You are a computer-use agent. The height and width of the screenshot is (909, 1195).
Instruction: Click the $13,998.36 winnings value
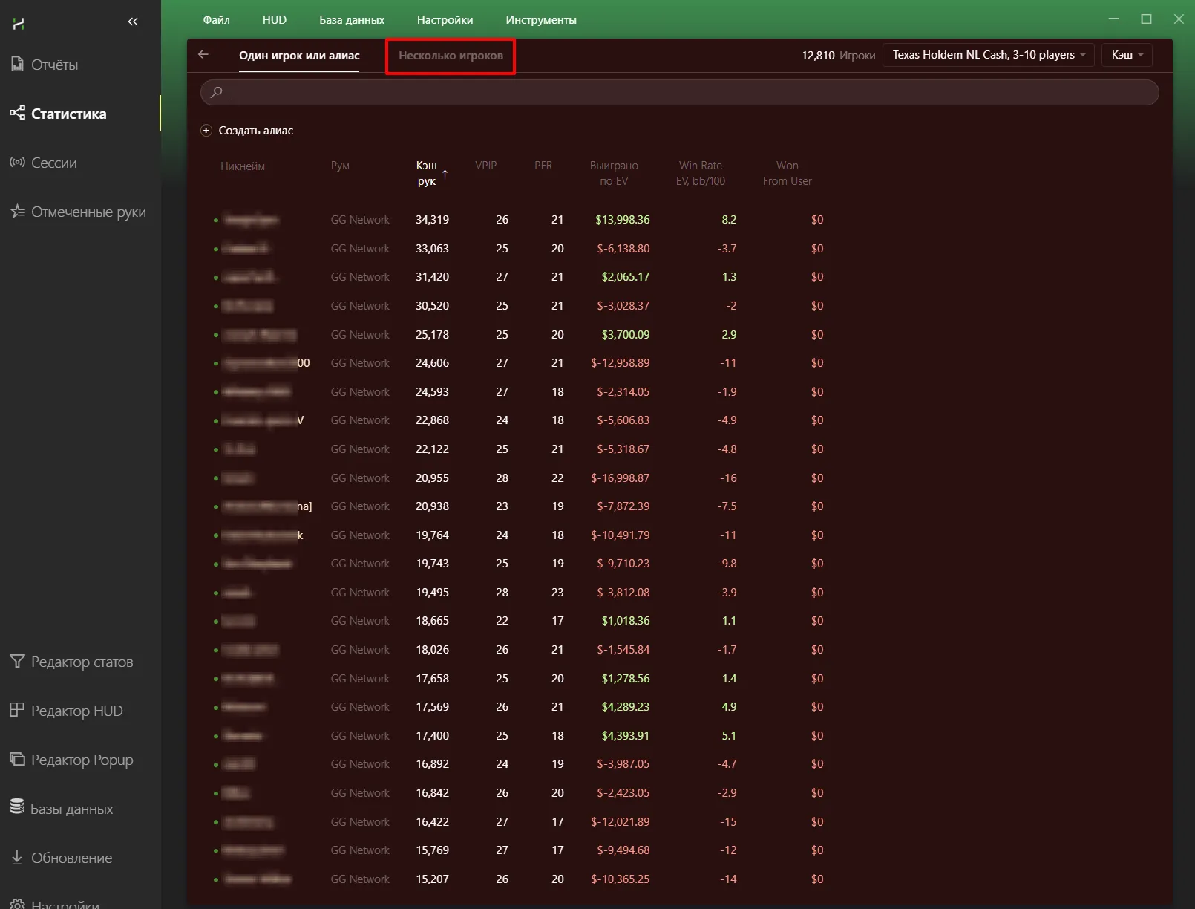622,220
